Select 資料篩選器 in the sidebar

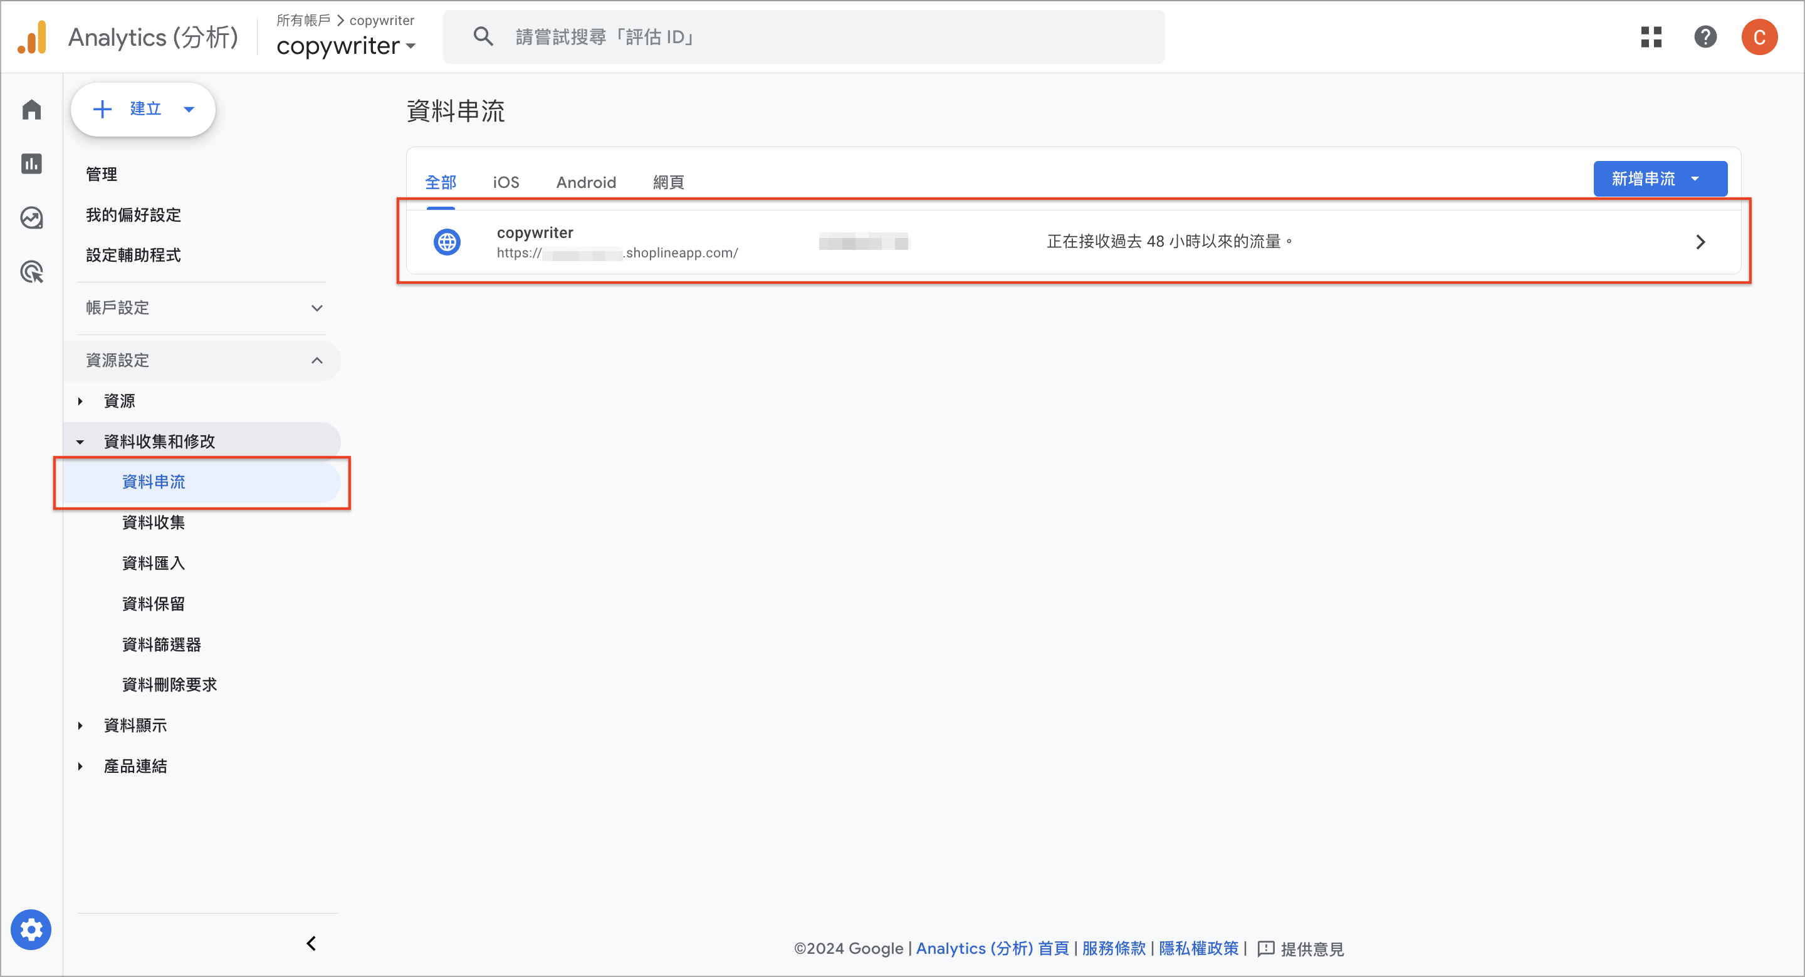161,644
